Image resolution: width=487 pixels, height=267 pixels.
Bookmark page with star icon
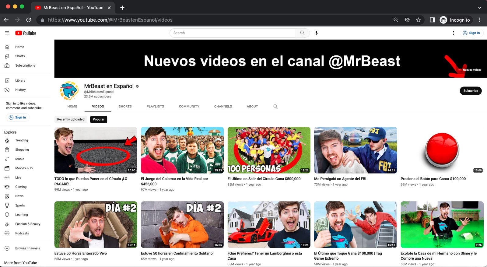[x=418, y=20]
